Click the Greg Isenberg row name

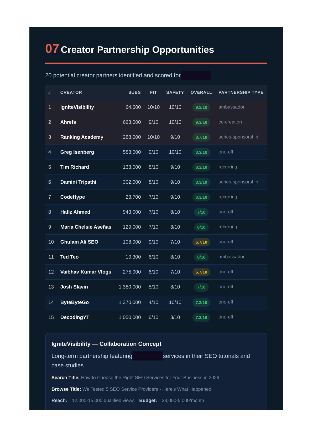[x=77, y=152]
